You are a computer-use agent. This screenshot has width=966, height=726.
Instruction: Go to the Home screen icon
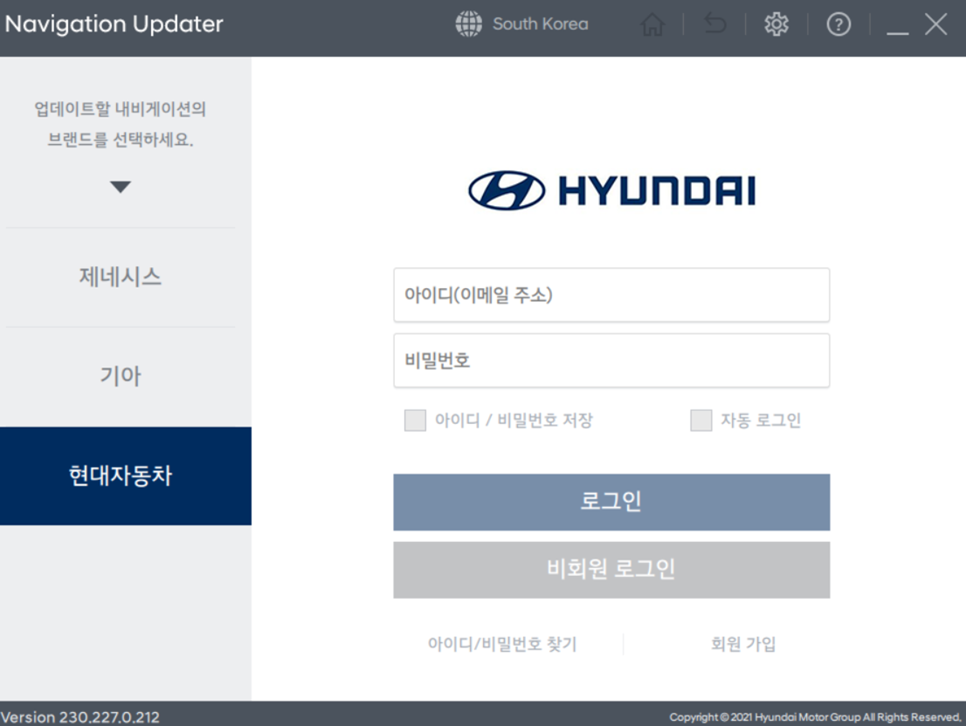tap(652, 24)
